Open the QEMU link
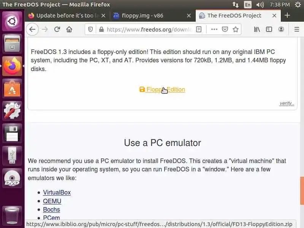 [52, 201]
